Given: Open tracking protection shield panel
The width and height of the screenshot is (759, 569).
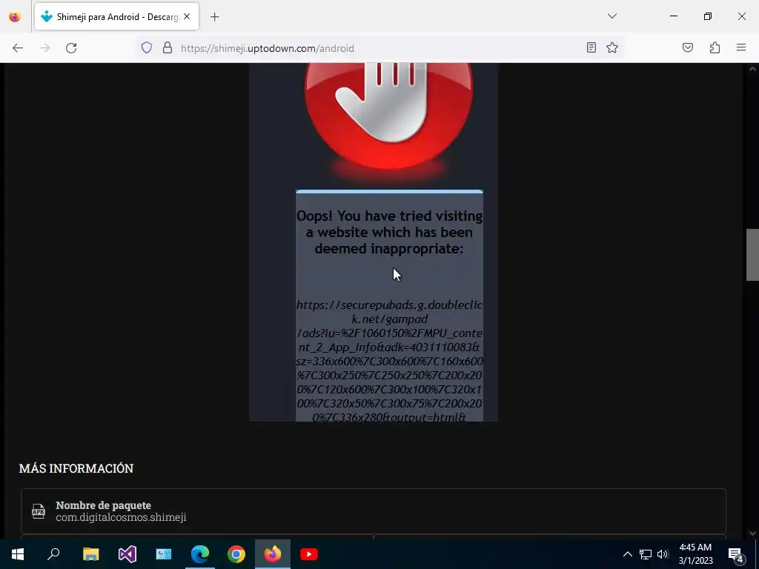Looking at the screenshot, I should coord(147,48).
